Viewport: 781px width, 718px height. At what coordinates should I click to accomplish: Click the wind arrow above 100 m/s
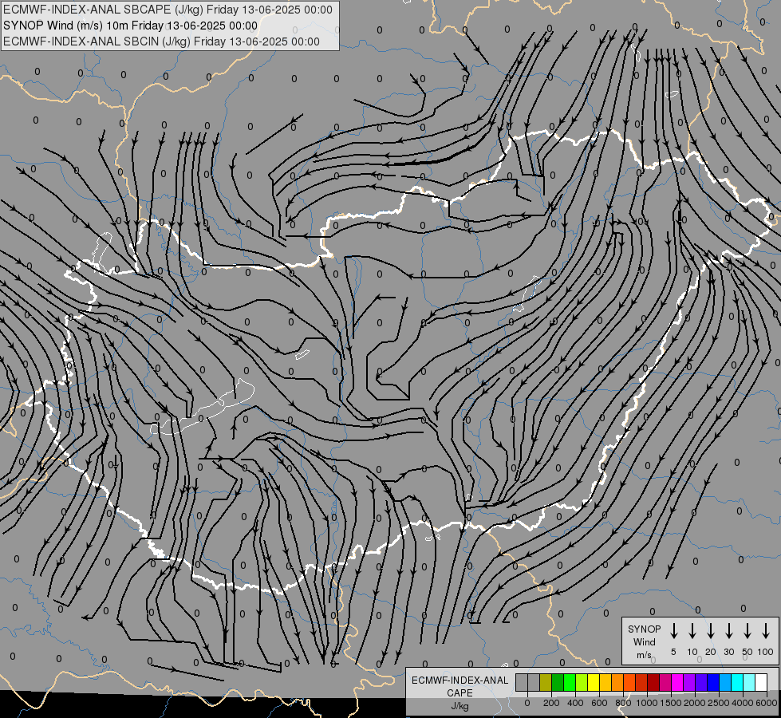766,631
